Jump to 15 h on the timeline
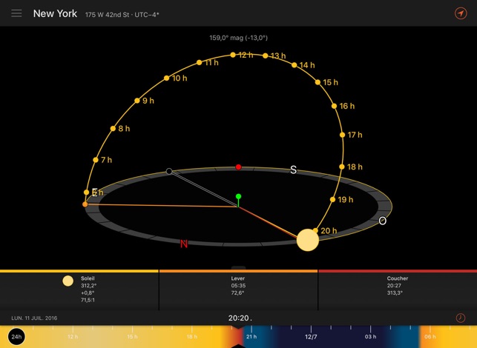Image resolution: width=477 pixels, height=348 pixels. (x=132, y=336)
